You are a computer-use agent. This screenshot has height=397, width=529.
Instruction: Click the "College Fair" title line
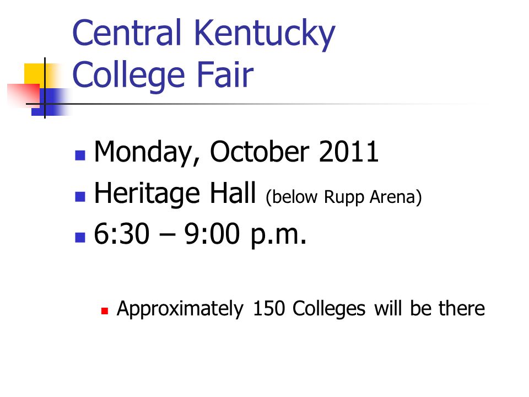(x=163, y=76)
